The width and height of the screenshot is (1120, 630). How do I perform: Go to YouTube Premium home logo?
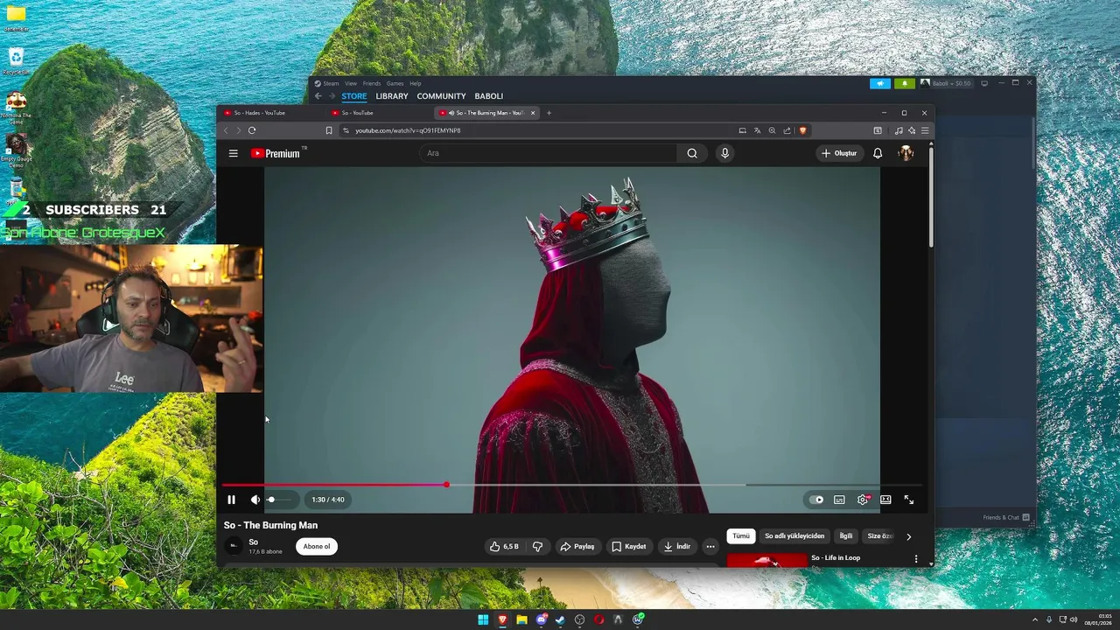tap(276, 153)
